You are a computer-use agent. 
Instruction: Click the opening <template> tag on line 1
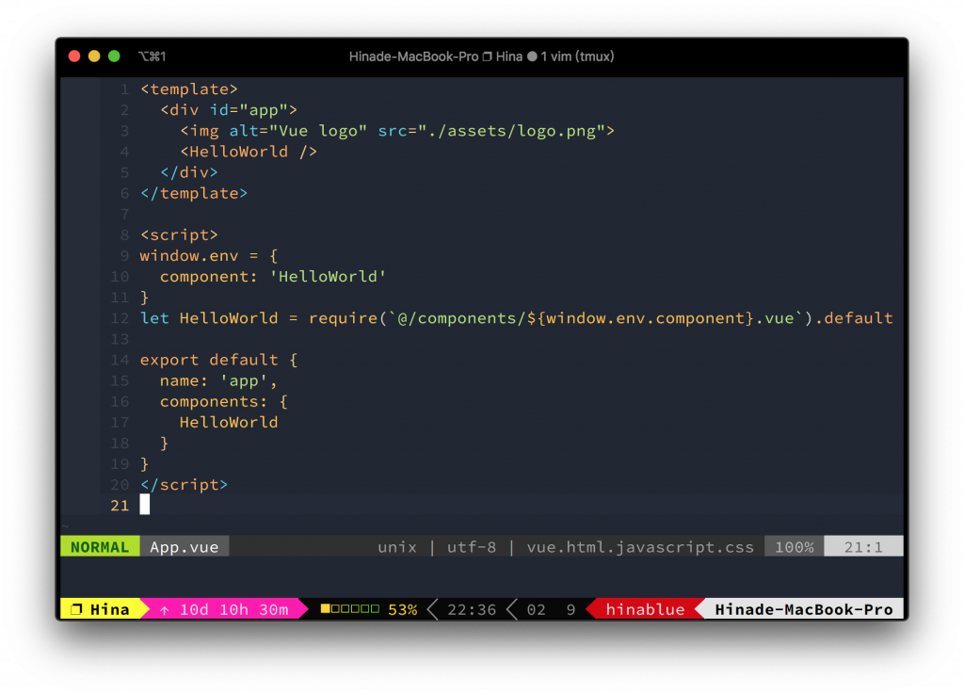(x=188, y=89)
